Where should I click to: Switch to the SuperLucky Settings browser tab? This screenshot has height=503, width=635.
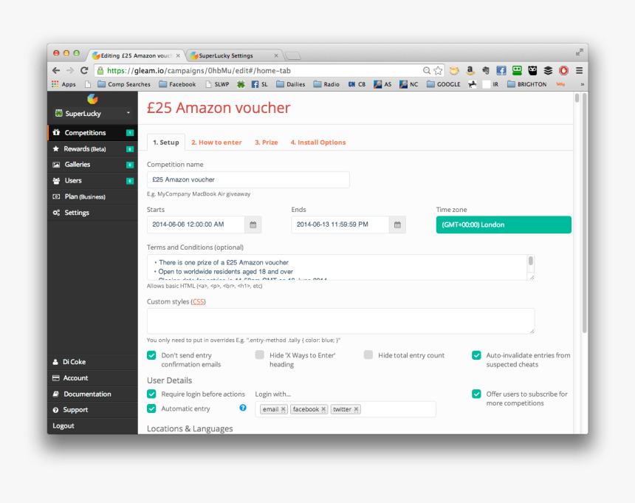tap(233, 55)
